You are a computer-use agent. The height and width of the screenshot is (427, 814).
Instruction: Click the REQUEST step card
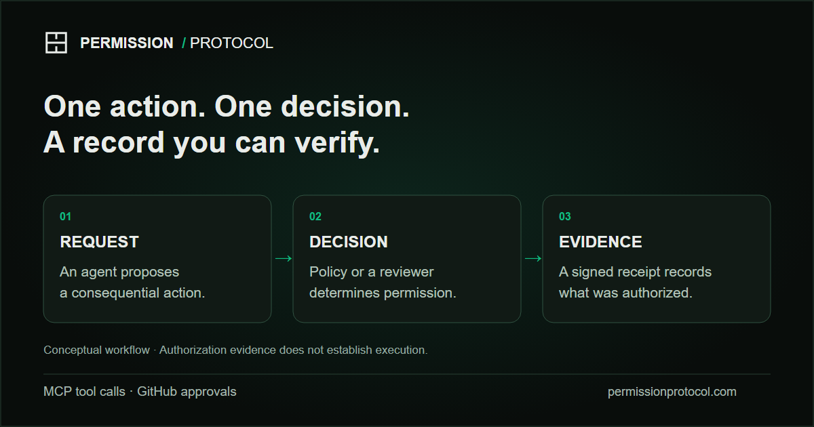click(157, 259)
